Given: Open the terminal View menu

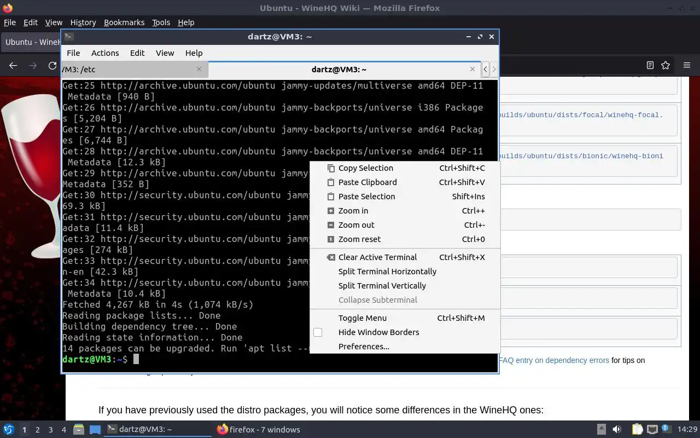Looking at the screenshot, I should tap(165, 53).
